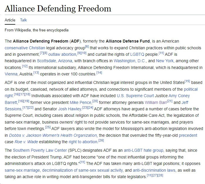The image size is (205, 184).
Task: Open the Josh Hawley link
Action: point(70,109)
